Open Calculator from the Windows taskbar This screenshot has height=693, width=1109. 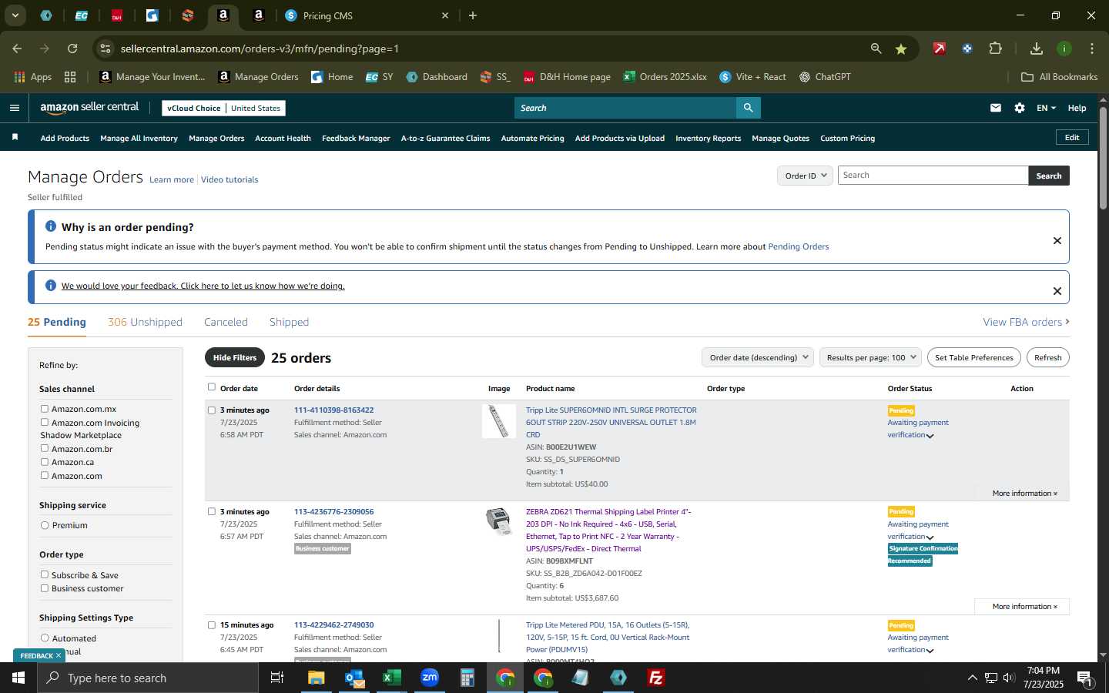[467, 678]
